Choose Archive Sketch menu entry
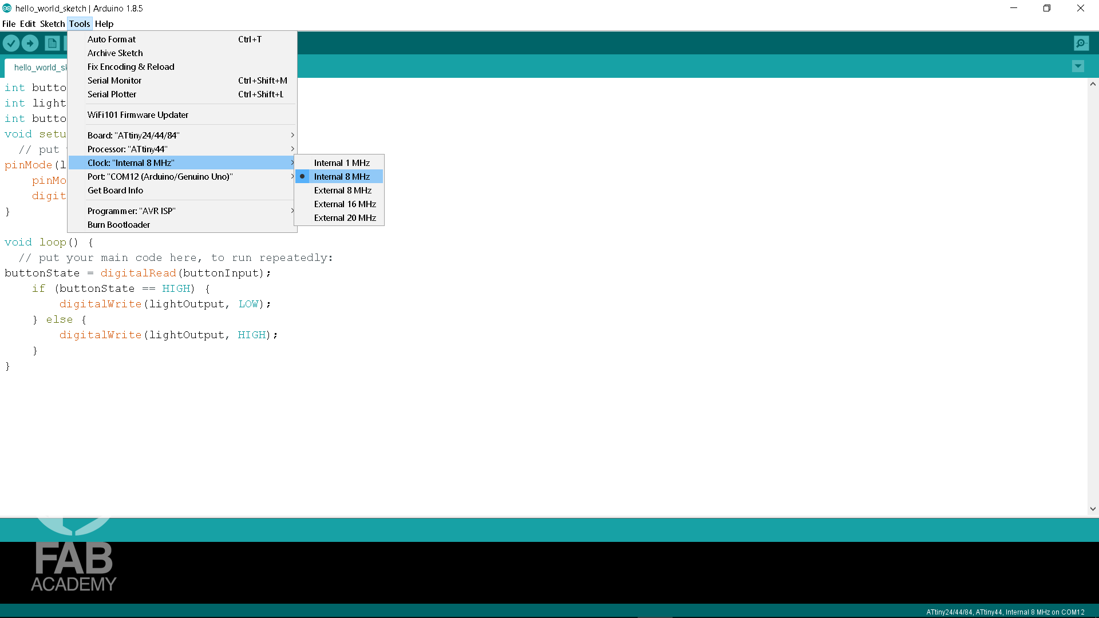1099x618 pixels. [182, 53]
